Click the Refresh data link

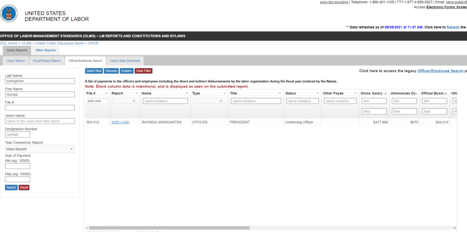tap(453, 27)
